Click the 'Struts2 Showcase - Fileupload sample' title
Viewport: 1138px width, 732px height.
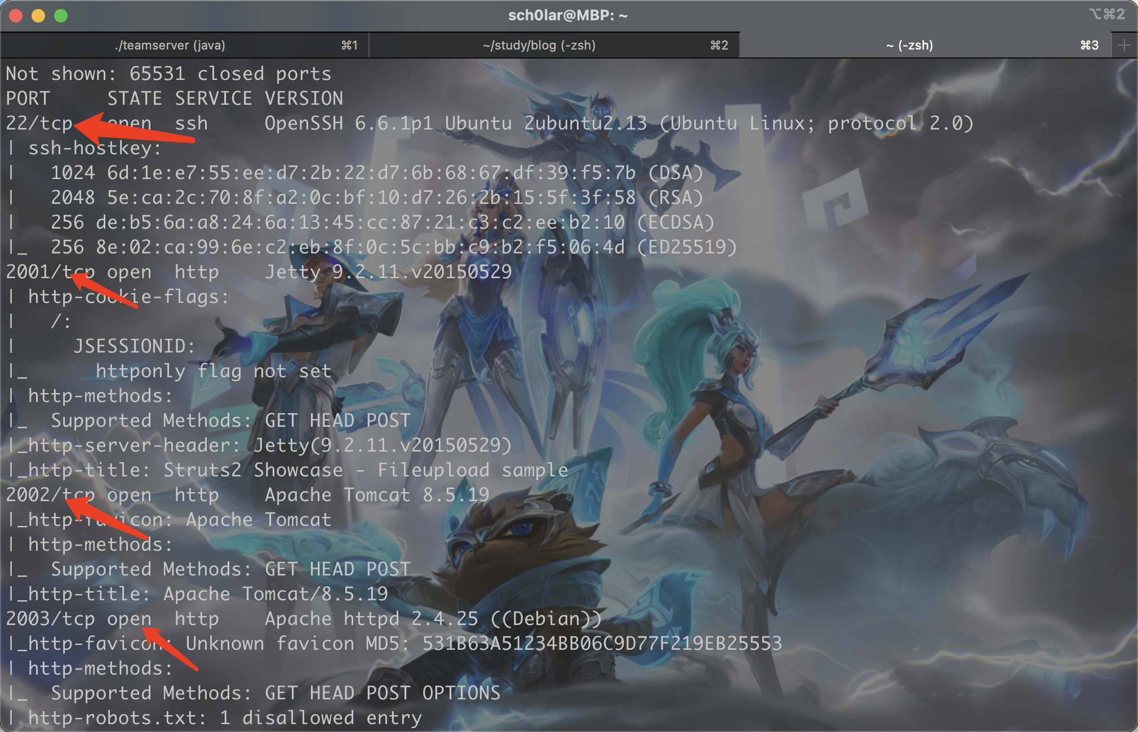366,470
